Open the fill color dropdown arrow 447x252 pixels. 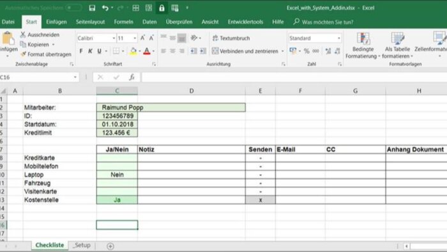[x=140, y=51]
